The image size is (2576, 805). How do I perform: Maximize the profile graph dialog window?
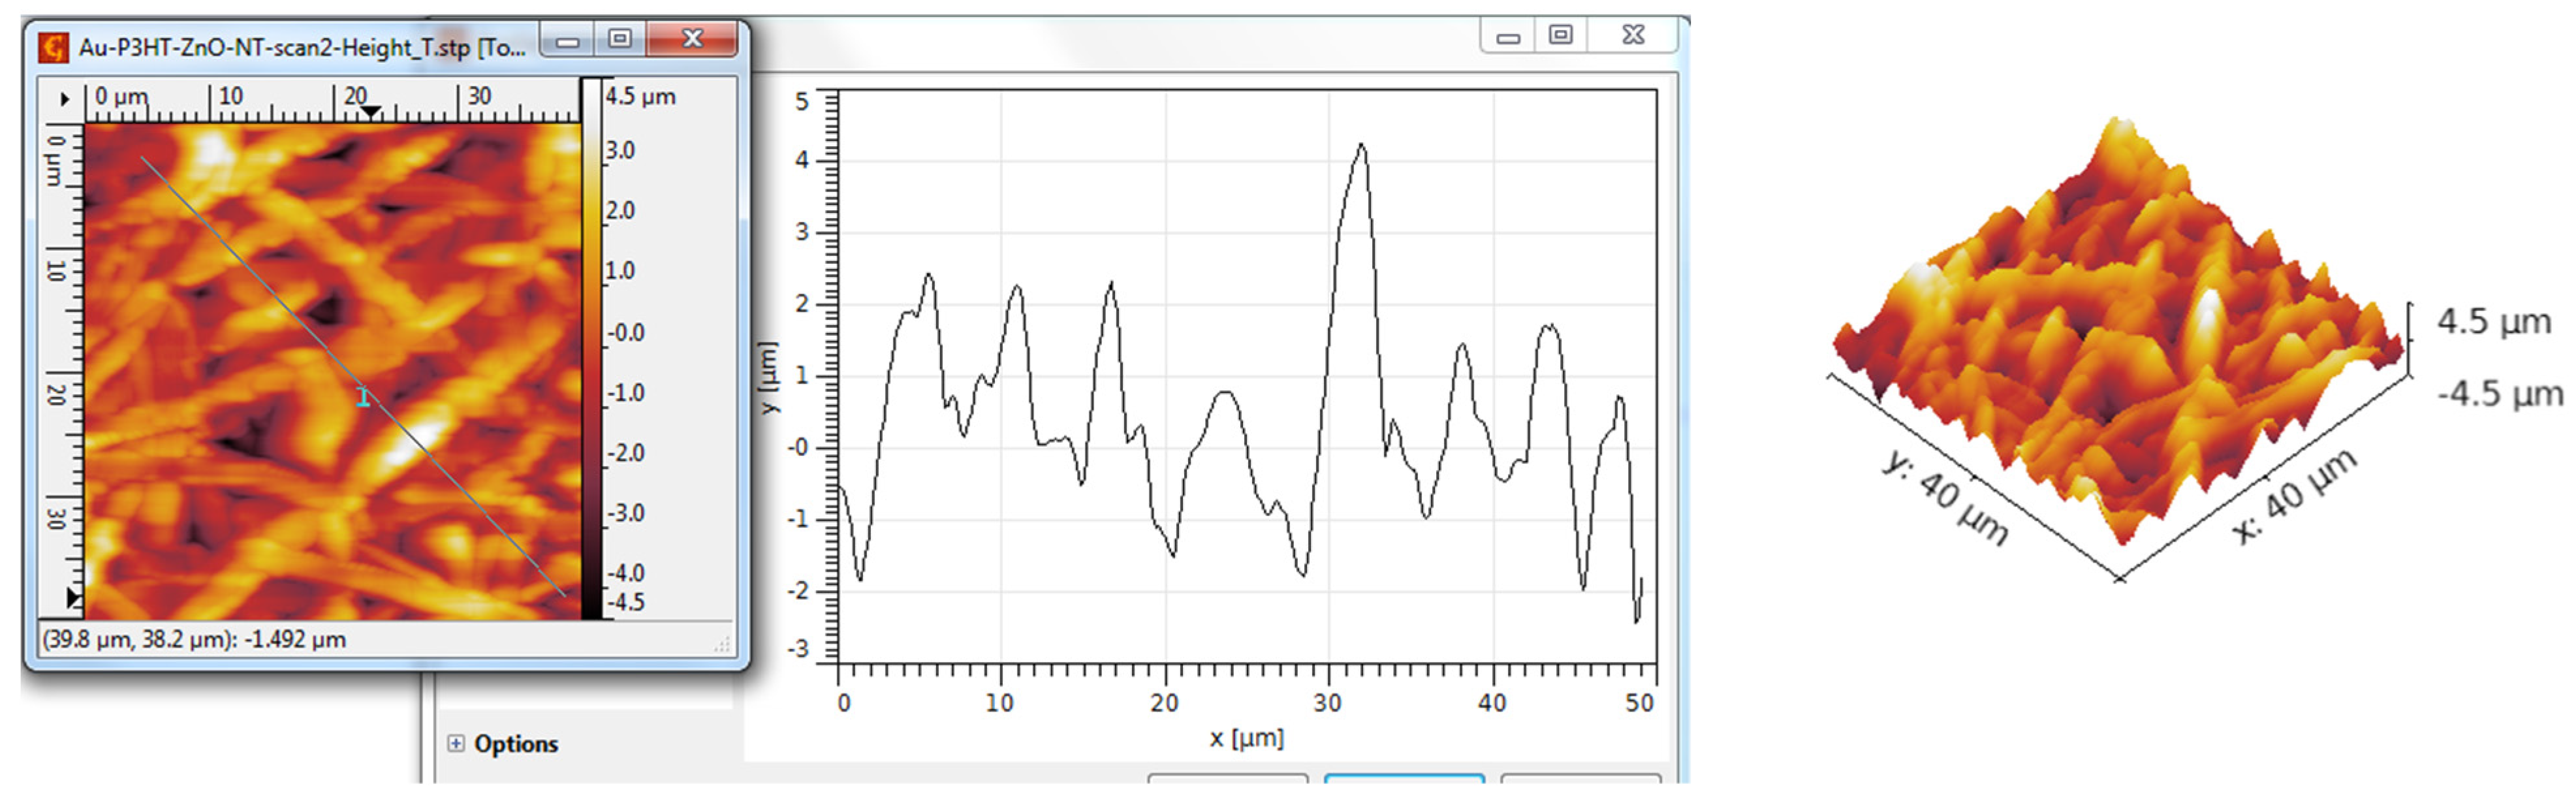pos(1560,36)
